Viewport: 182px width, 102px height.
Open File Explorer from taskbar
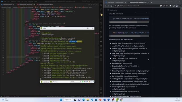click(88, 100)
